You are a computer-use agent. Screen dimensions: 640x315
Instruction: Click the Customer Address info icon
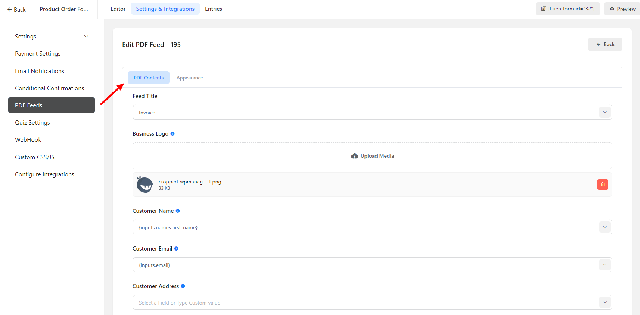(183, 286)
